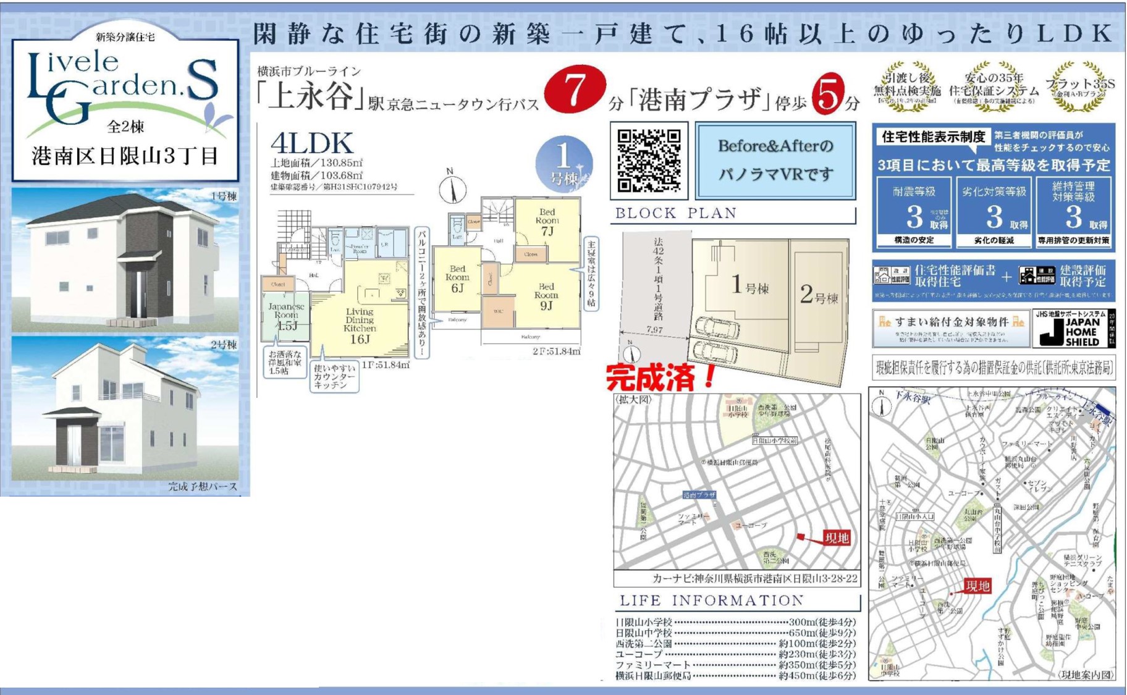Viewport: 1127px width, 695px height.
Task: Select the 2号棟 house rendering image
Action: point(125,409)
